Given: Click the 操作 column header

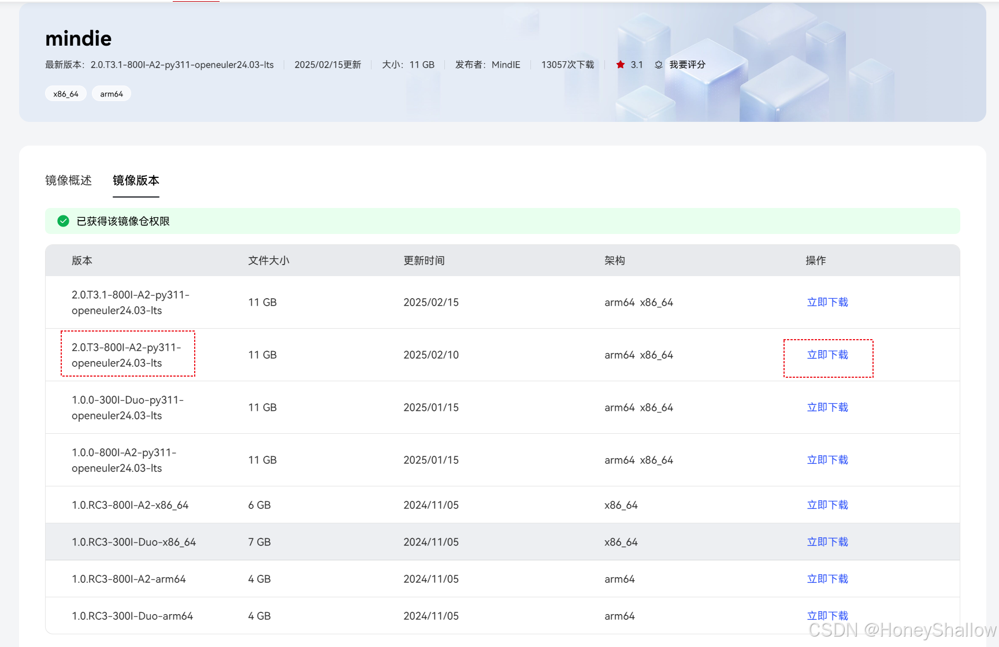Looking at the screenshot, I should coord(816,261).
